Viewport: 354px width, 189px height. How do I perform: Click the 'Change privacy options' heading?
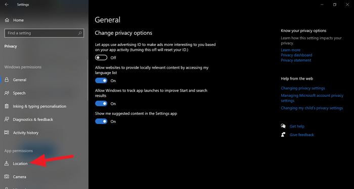pos(123,33)
